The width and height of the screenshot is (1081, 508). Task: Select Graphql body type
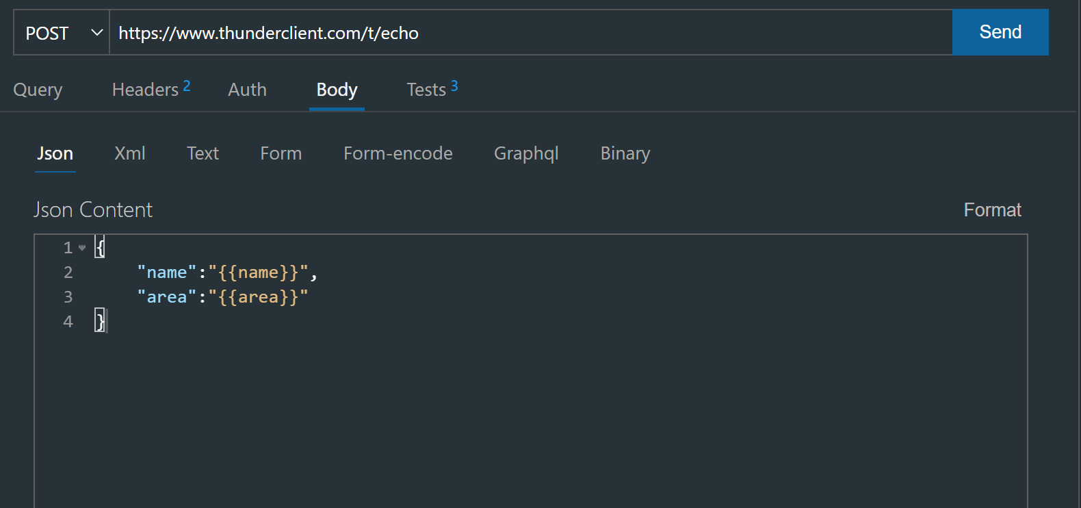pos(526,153)
